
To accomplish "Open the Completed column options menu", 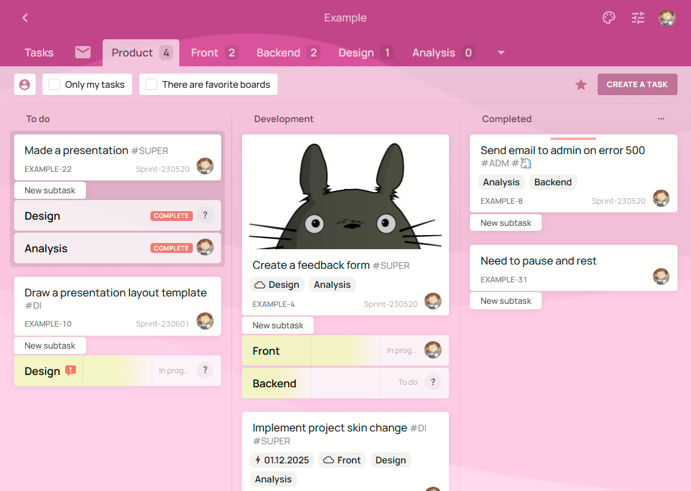I will (661, 118).
